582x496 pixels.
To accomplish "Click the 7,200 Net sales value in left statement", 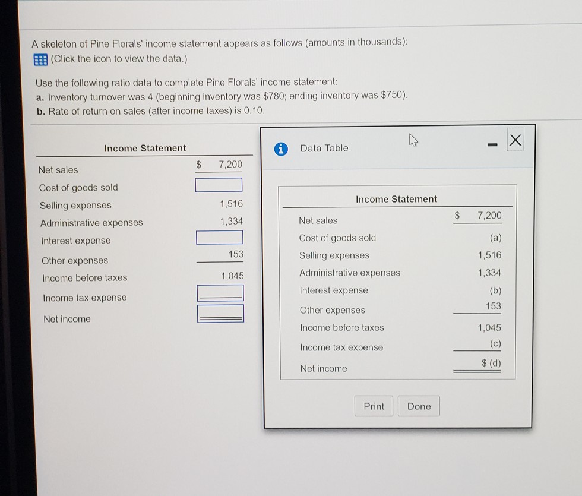I will pos(230,164).
